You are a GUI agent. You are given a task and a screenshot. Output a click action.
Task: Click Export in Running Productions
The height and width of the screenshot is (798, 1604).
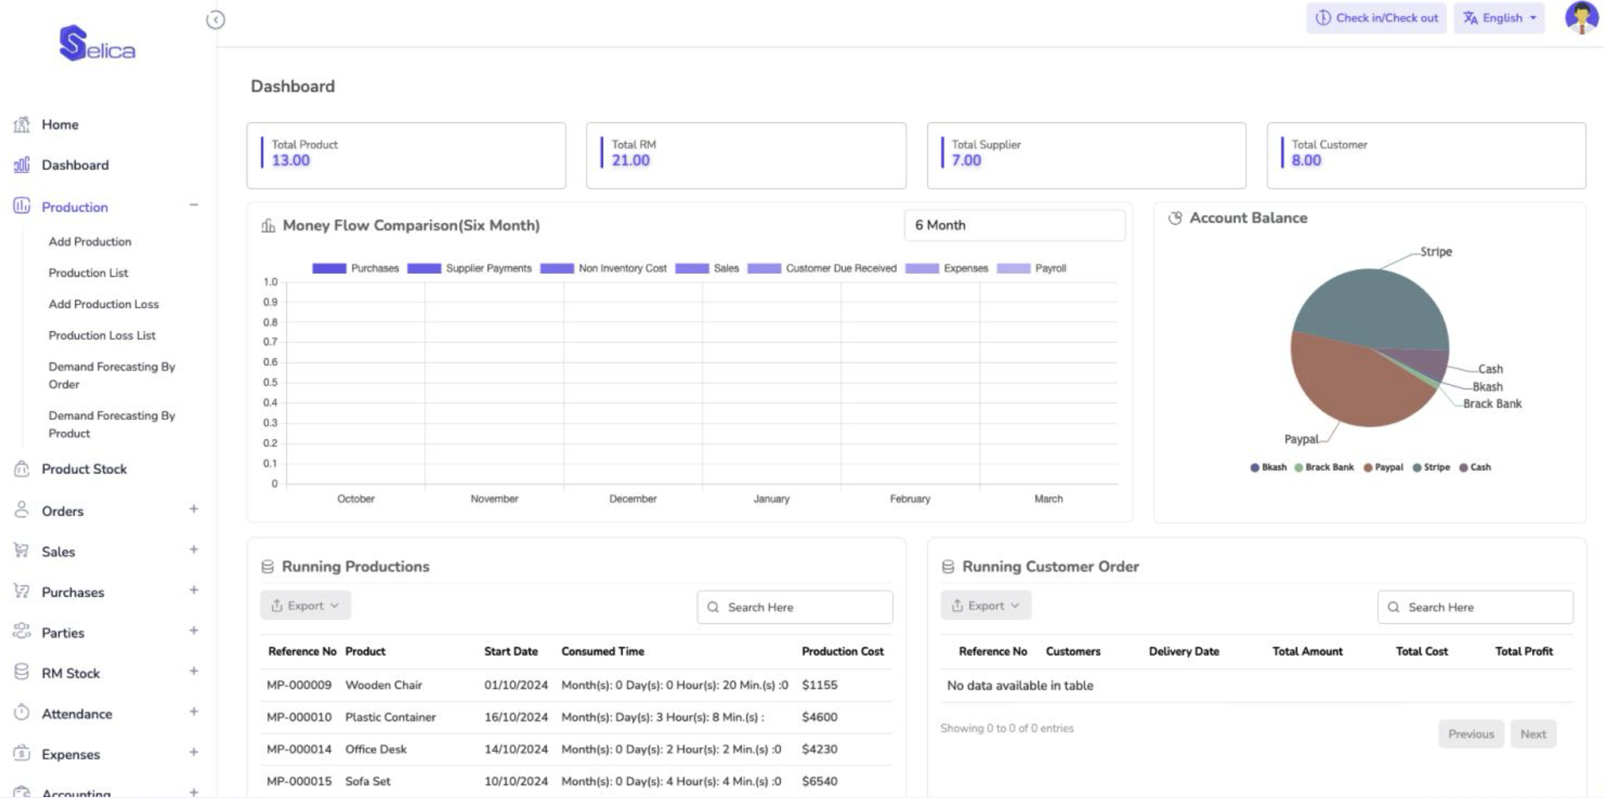tap(305, 605)
